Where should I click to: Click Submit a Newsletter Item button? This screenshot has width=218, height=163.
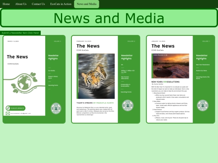(x=20, y=33)
